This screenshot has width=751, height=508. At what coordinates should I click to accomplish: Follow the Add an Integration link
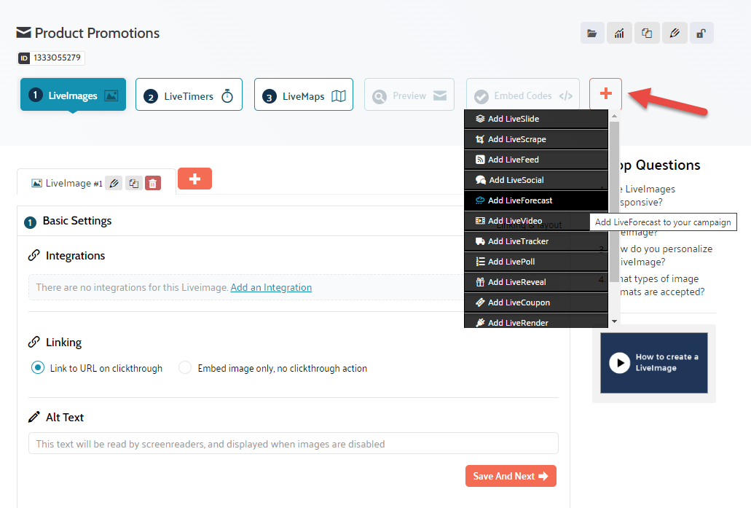point(271,288)
